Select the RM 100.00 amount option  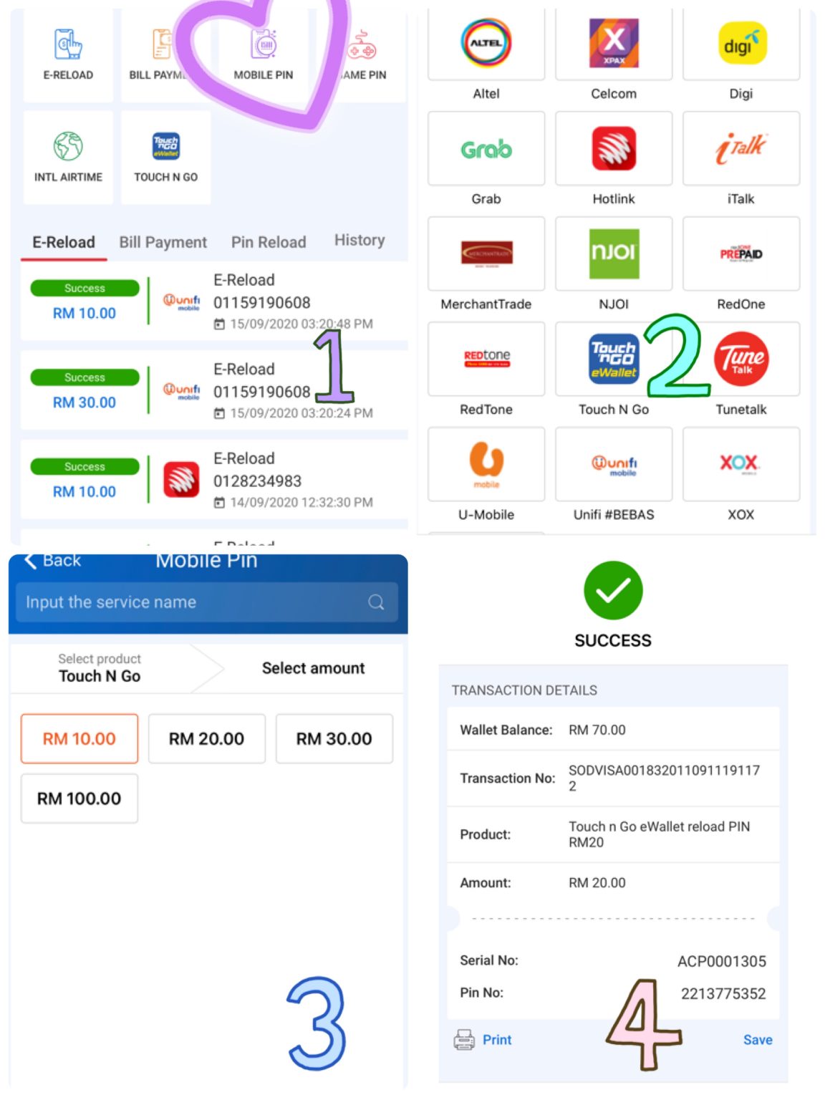pyautogui.click(x=79, y=798)
